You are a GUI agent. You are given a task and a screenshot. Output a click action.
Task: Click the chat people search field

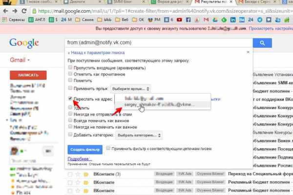click(32, 161)
